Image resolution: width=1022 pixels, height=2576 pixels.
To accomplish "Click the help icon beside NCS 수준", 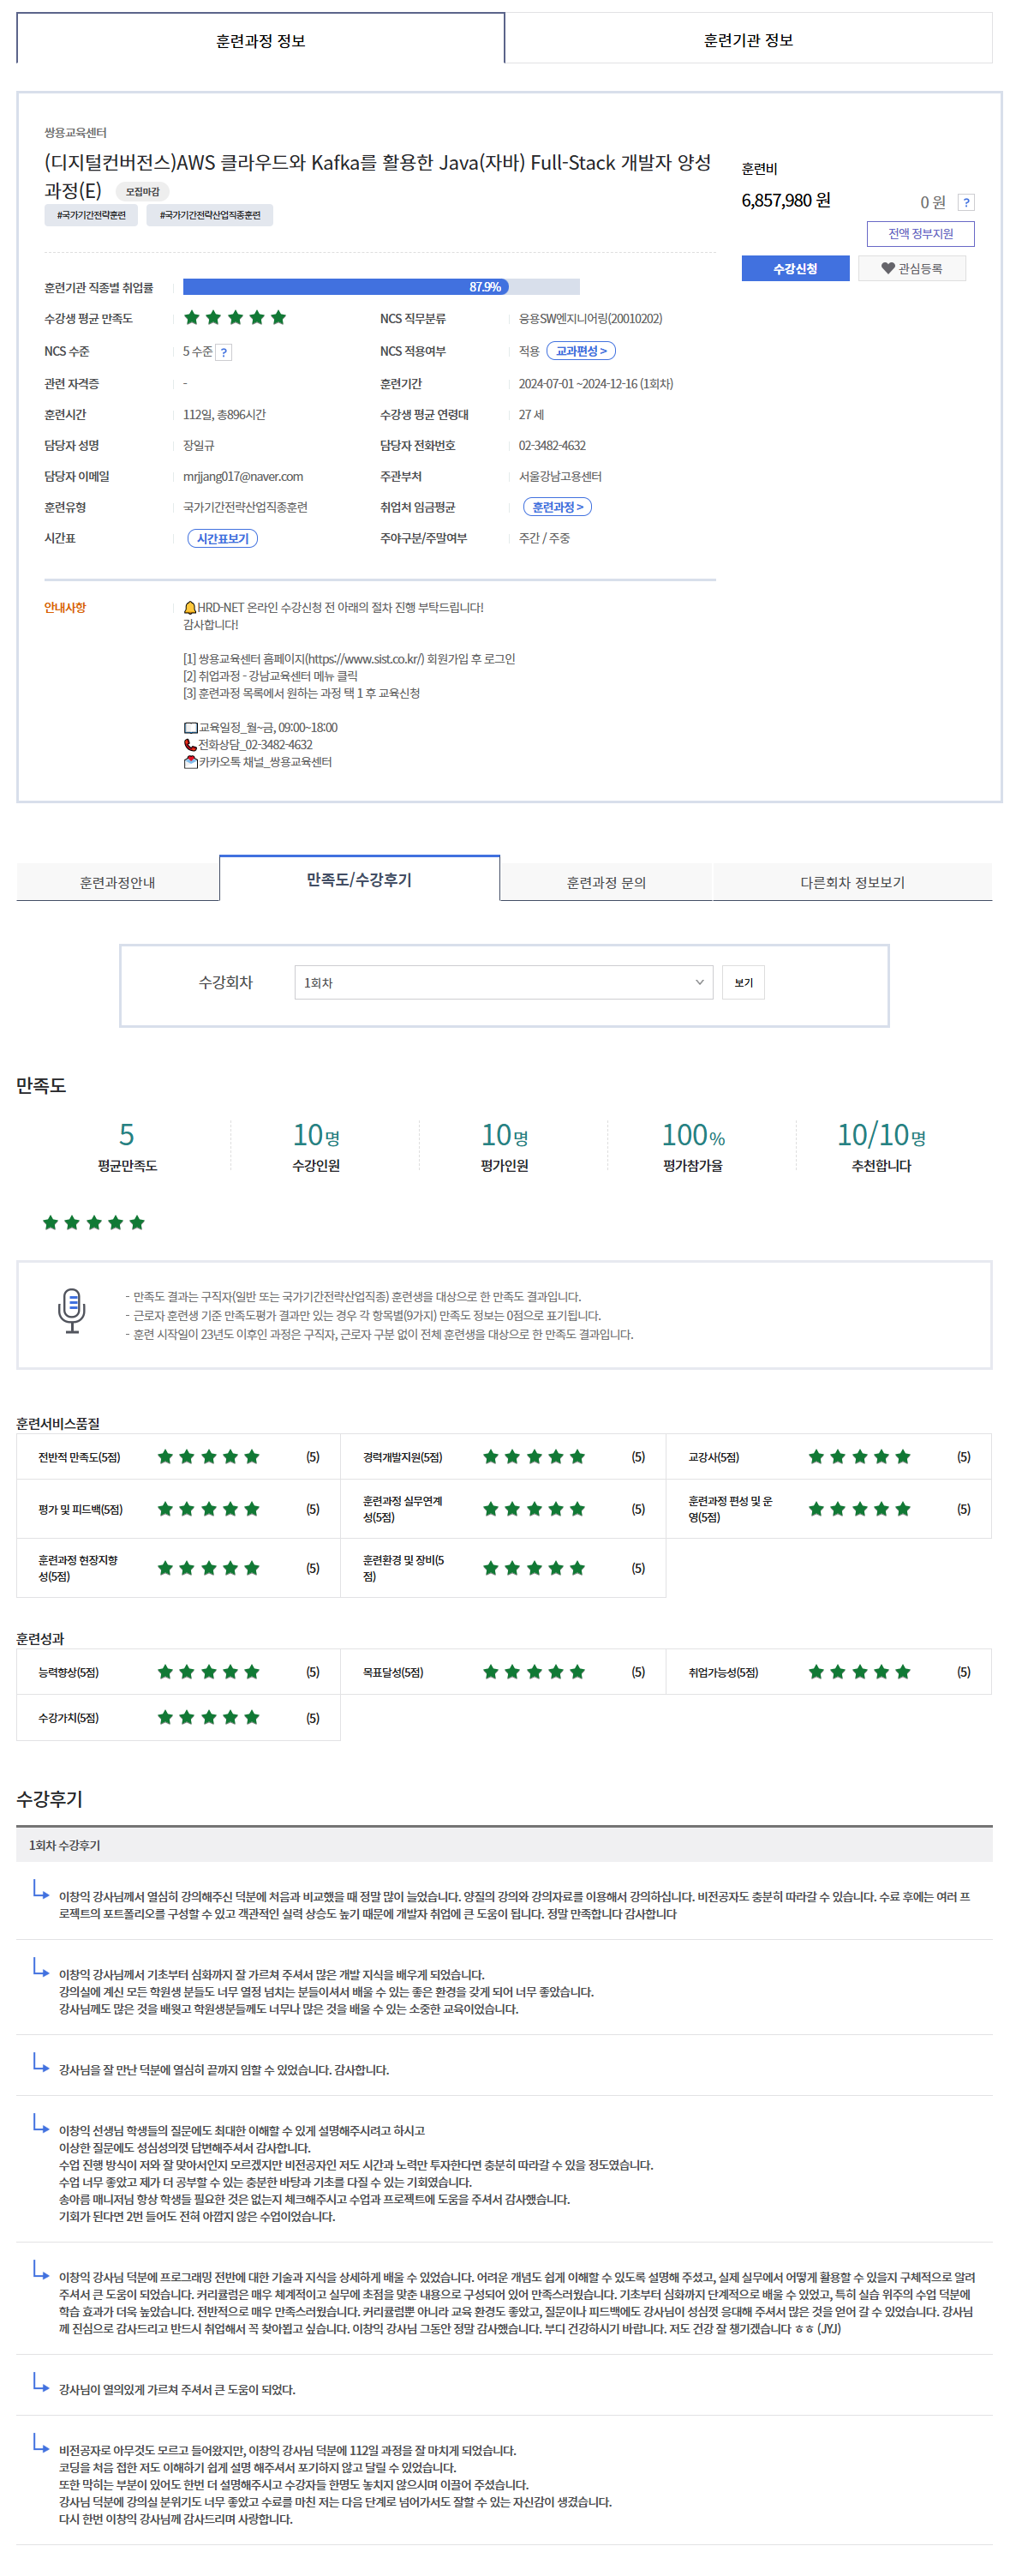I will pos(224,352).
